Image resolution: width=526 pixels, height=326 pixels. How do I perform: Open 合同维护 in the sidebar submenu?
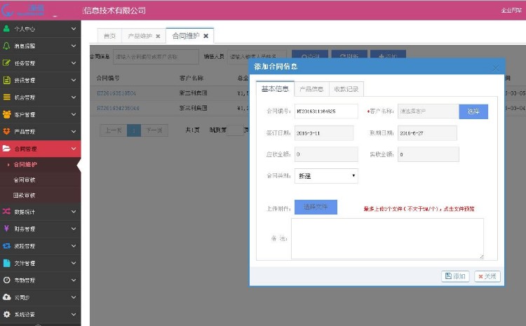pos(25,164)
